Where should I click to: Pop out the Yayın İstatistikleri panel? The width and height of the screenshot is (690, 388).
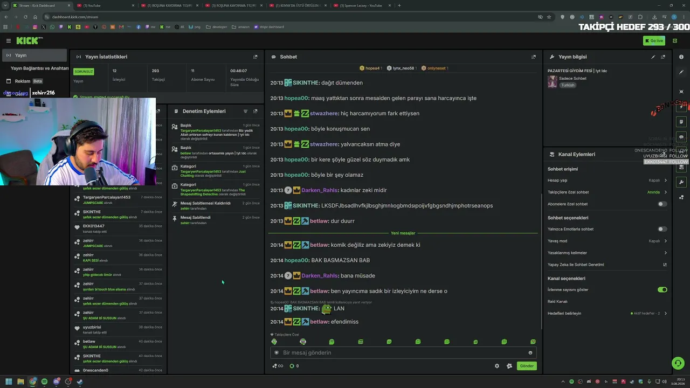[x=255, y=57]
